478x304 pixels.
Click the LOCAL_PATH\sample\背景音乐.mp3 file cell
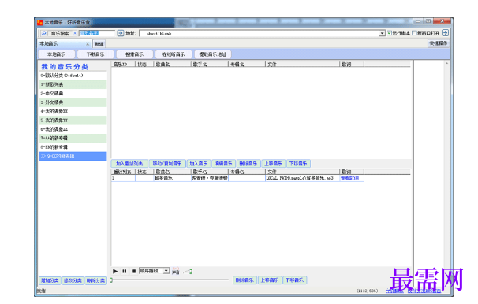point(302,178)
